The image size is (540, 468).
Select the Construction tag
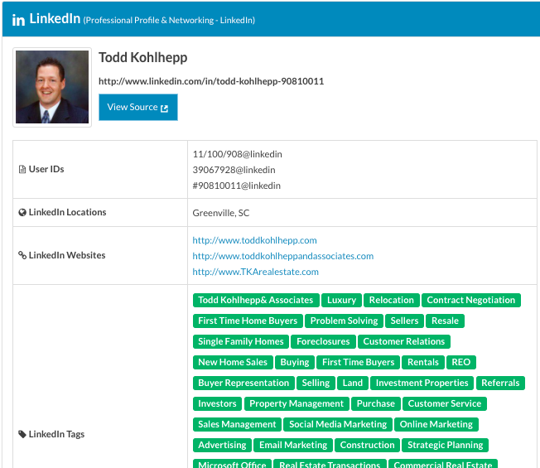tap(367, 445)
